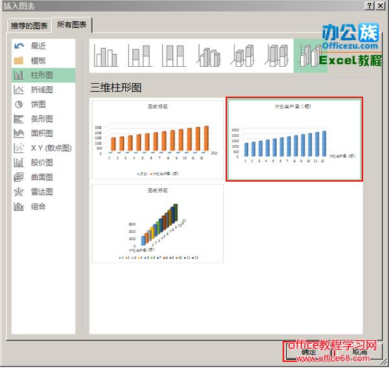Open dialog help with the ? button
This screenshot has width=389, height=369.
tap(370, 6)
